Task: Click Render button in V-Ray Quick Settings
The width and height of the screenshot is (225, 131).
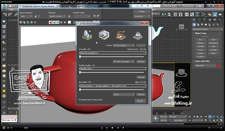Action: 140,101
